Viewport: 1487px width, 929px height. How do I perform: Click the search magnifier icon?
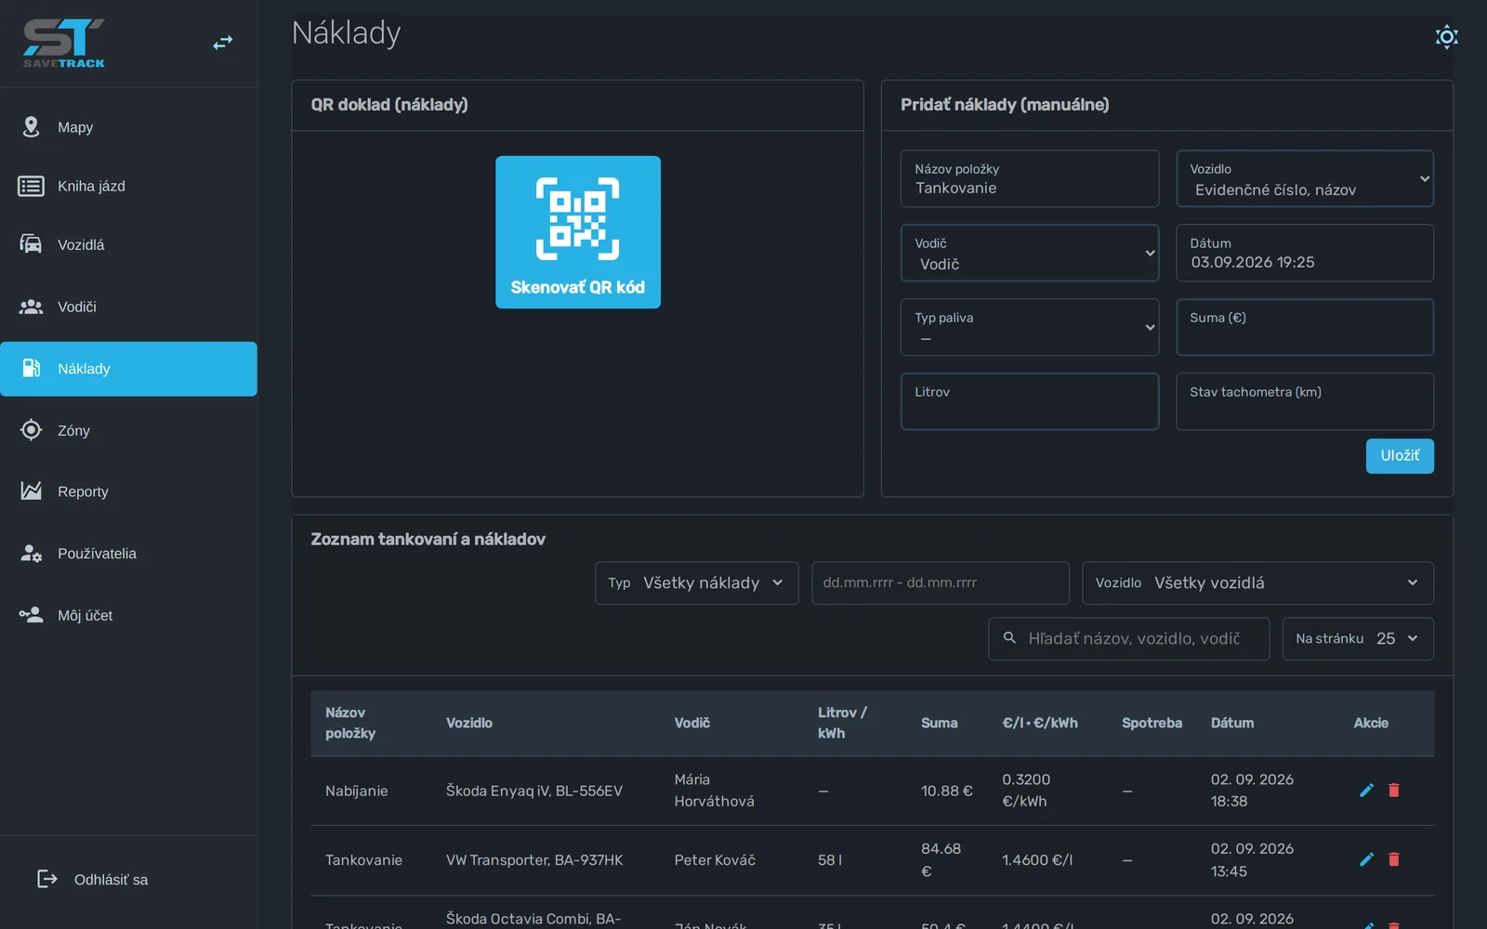pos(1009,638)
